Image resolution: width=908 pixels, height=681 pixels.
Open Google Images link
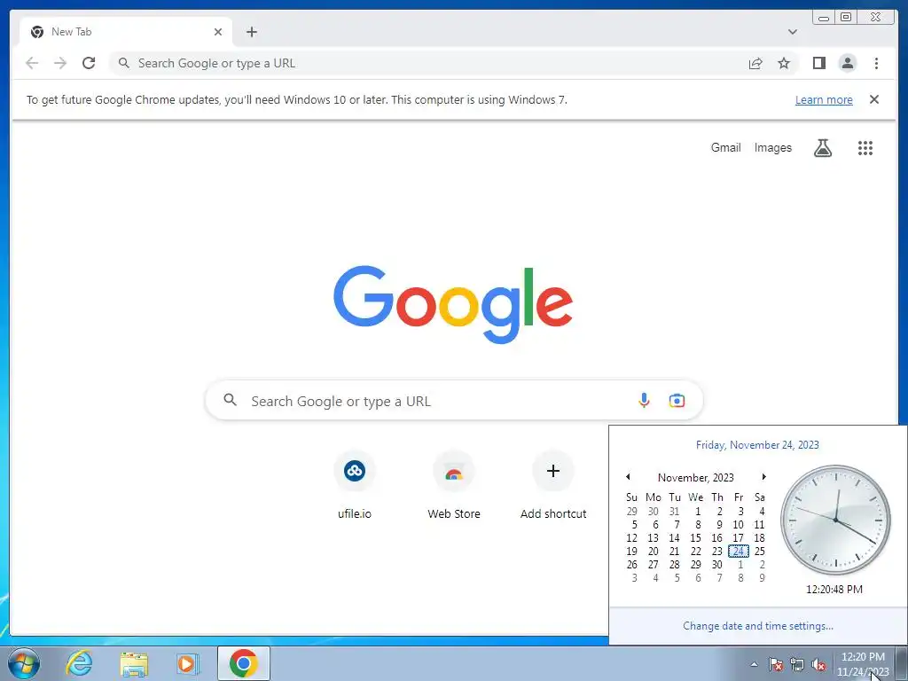pyautogui.click(x=772, y=148)
